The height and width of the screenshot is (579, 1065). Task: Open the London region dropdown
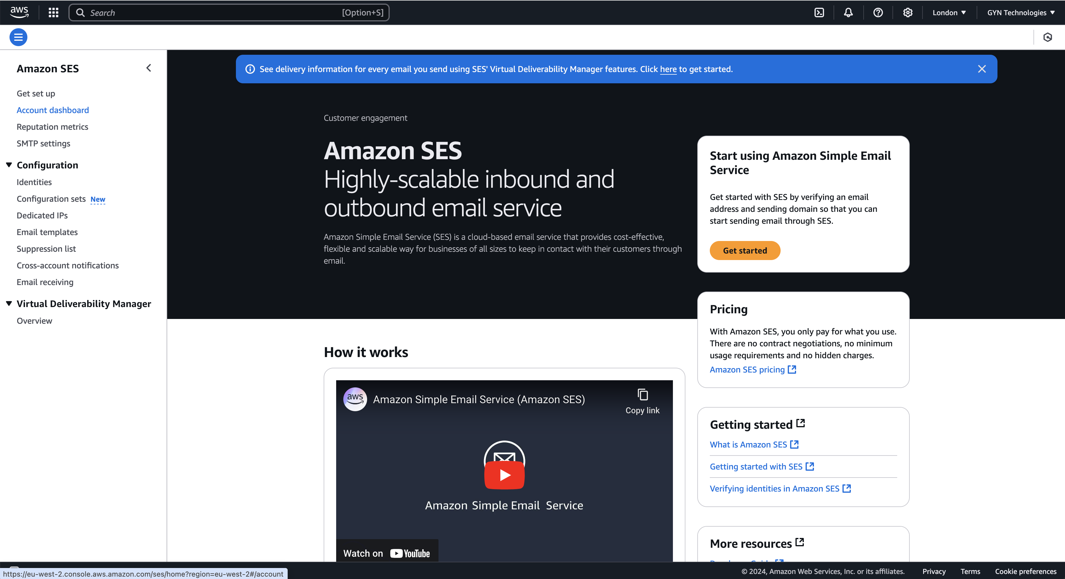coord(949,12)
